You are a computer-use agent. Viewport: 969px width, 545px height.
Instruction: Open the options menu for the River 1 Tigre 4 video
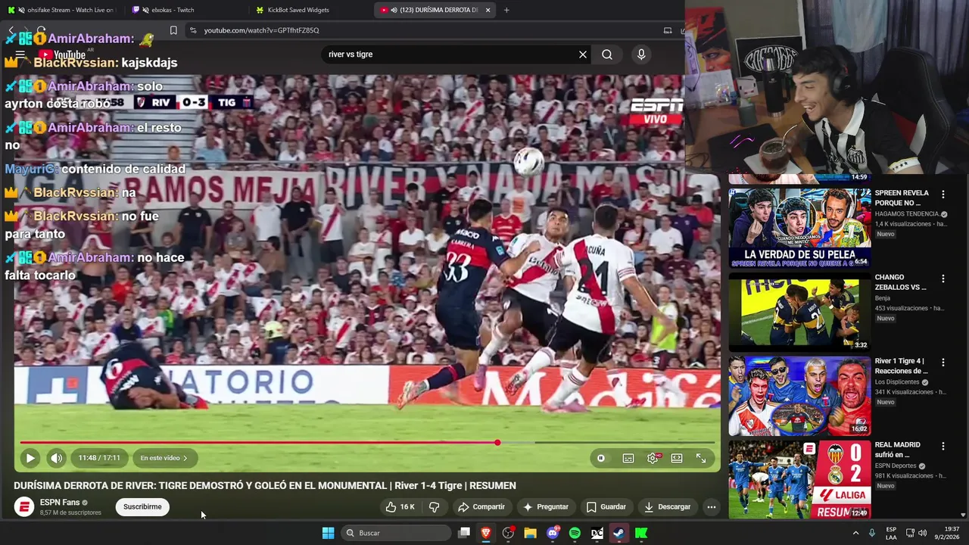click(943, 363)
